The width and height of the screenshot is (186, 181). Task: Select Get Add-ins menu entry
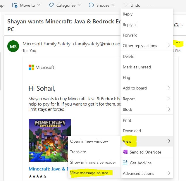tap(147, 163)
